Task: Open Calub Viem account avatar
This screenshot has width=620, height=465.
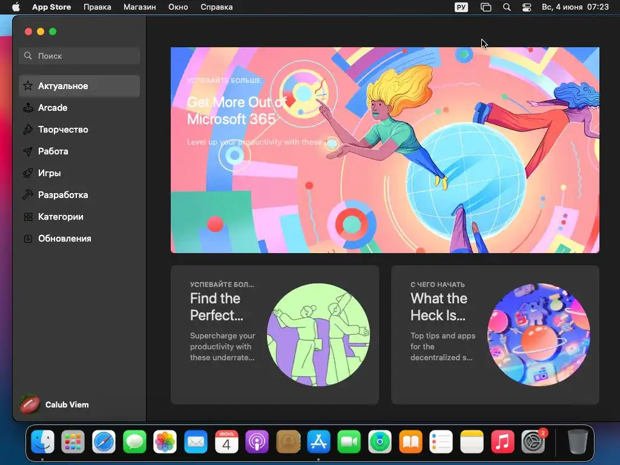Action: click(x=30, y=404)
